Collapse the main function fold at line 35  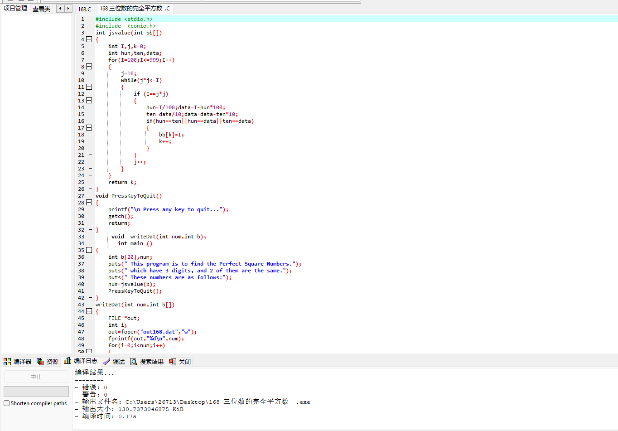[x=89, y=250]
